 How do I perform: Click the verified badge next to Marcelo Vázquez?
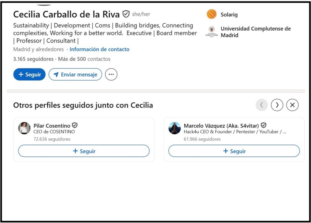pos(264,125)
